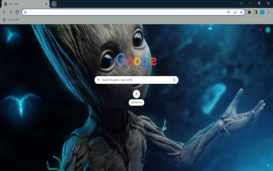Open the tab search dropdown arrow
This screenshot has width=273, height=171.
[241, 3]
